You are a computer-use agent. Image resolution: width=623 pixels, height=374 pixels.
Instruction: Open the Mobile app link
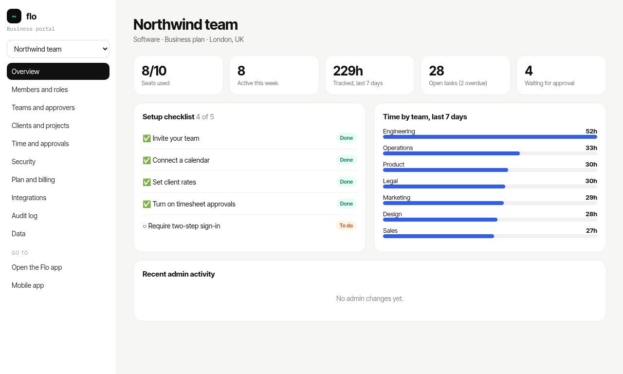pyautogui.click(x=58, y=285)
